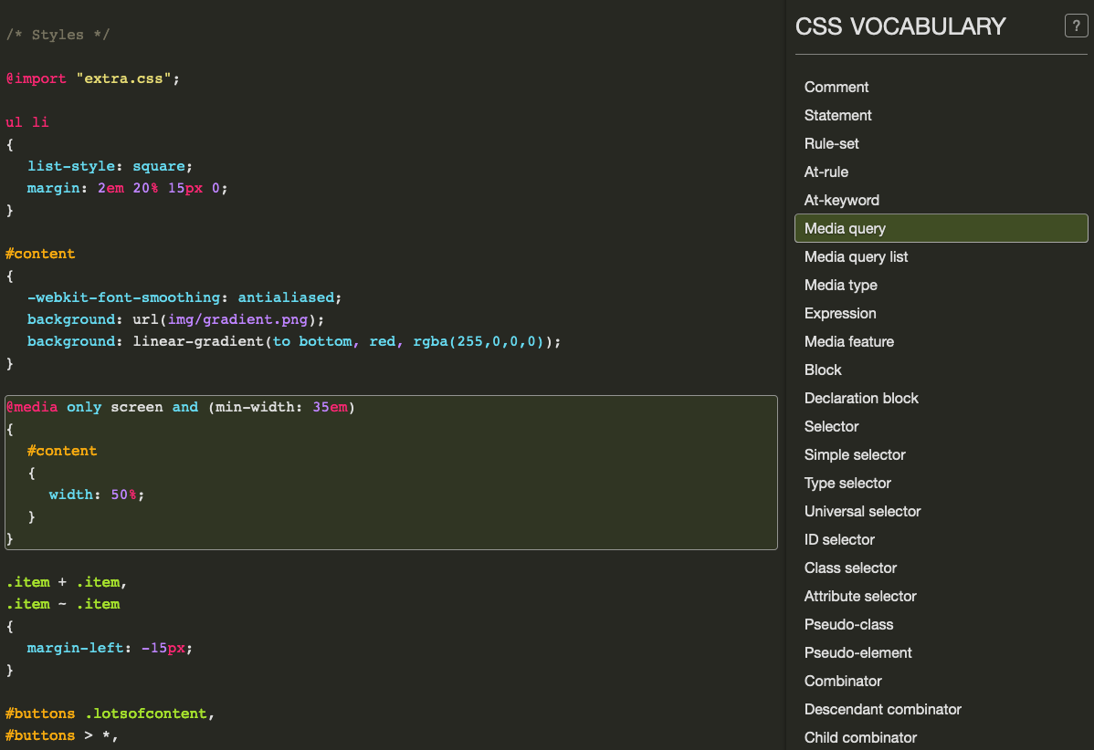Choose Rule-set from the vocabulary list
1094x750 pixels.
(831, 144)
